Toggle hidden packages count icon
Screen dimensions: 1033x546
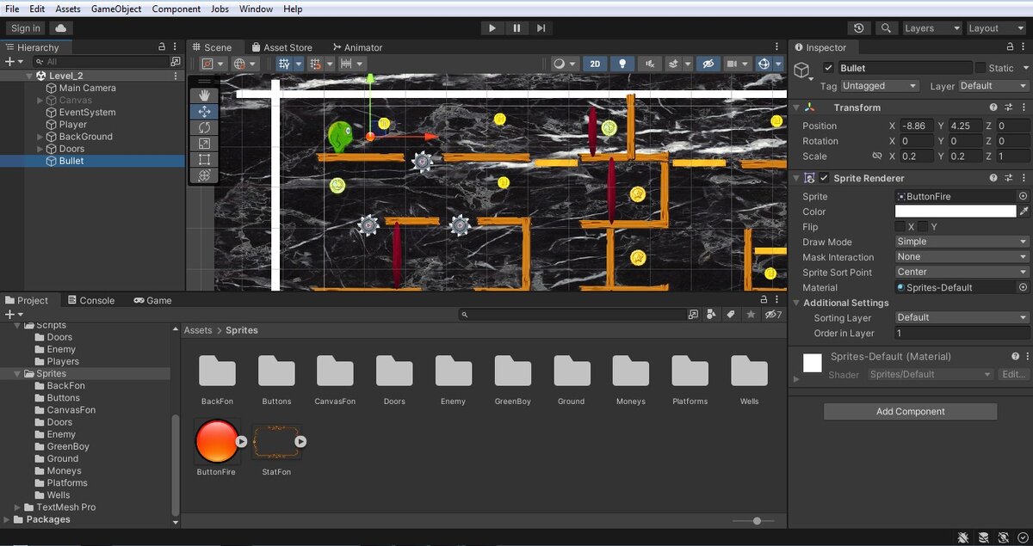[774, 315]
